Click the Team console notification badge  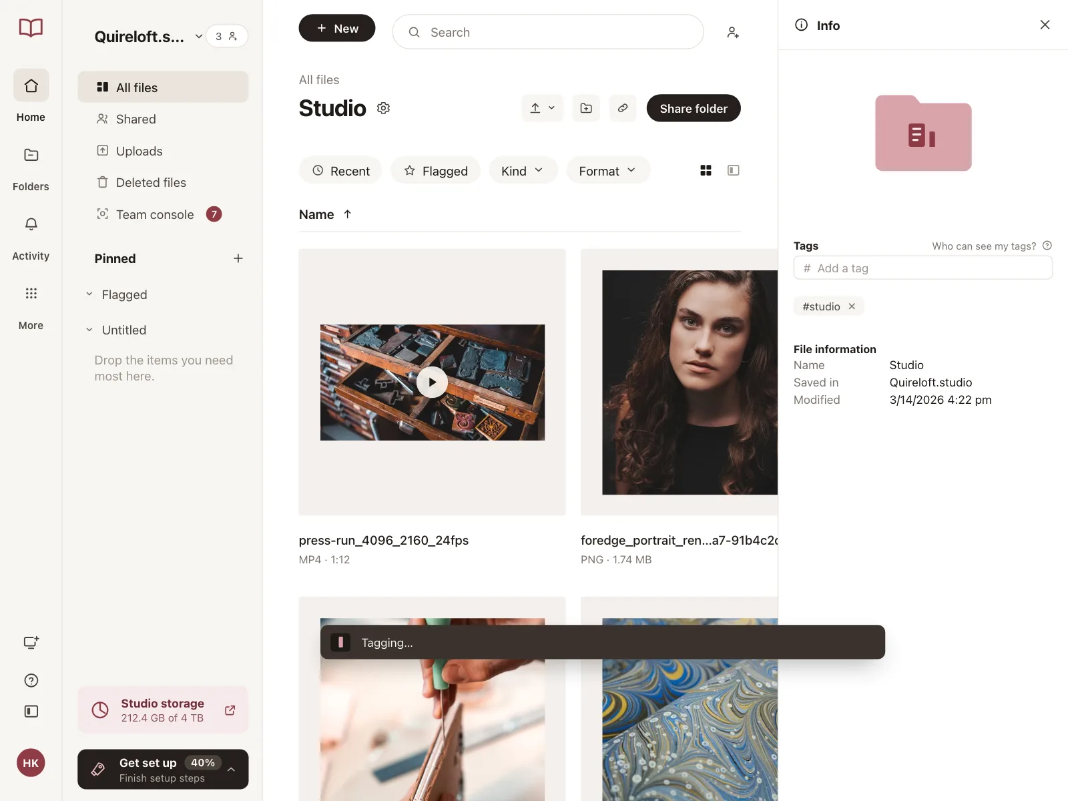point(214,214)
